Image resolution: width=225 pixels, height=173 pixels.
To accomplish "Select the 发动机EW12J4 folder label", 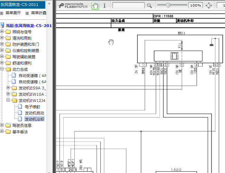I will [x=32, y=101].
